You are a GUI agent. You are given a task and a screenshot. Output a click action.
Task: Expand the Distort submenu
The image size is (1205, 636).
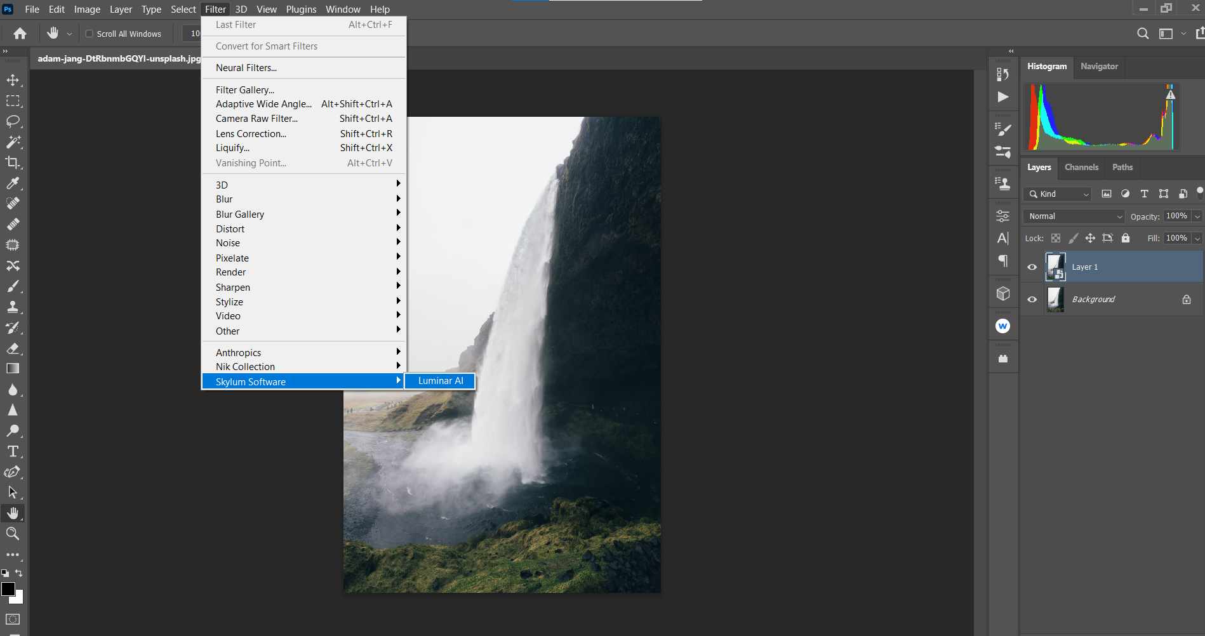[x=303, y=229]
